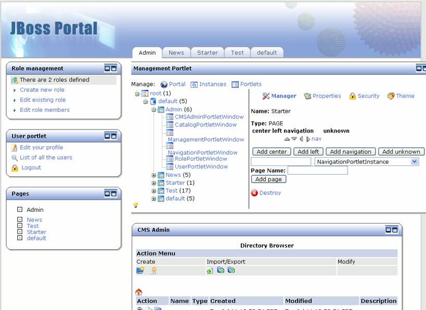Open the Edit role members link
Viewport: 426px width, 310px height.
pos(45,110)
